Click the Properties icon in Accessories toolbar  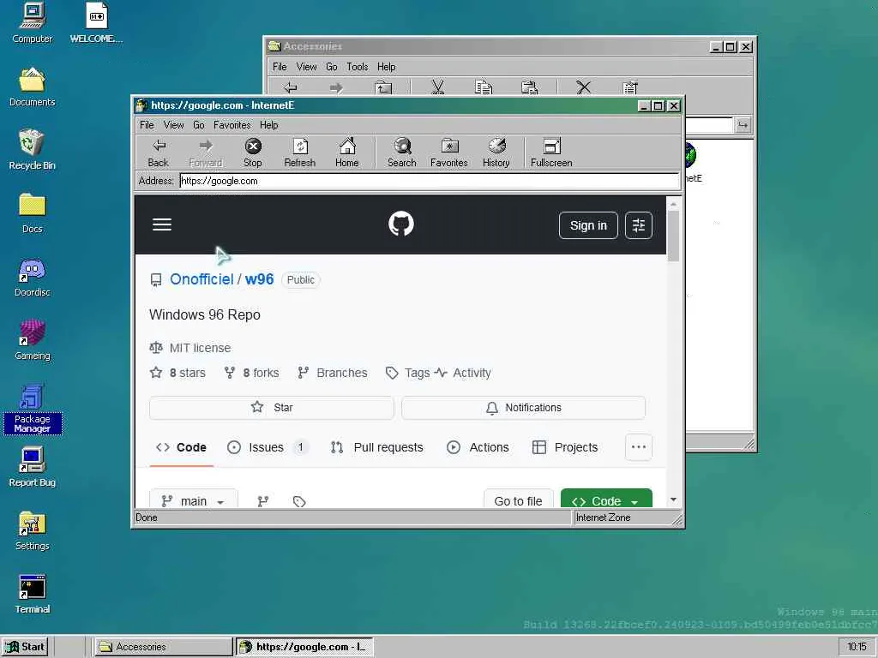coord(630,87)
